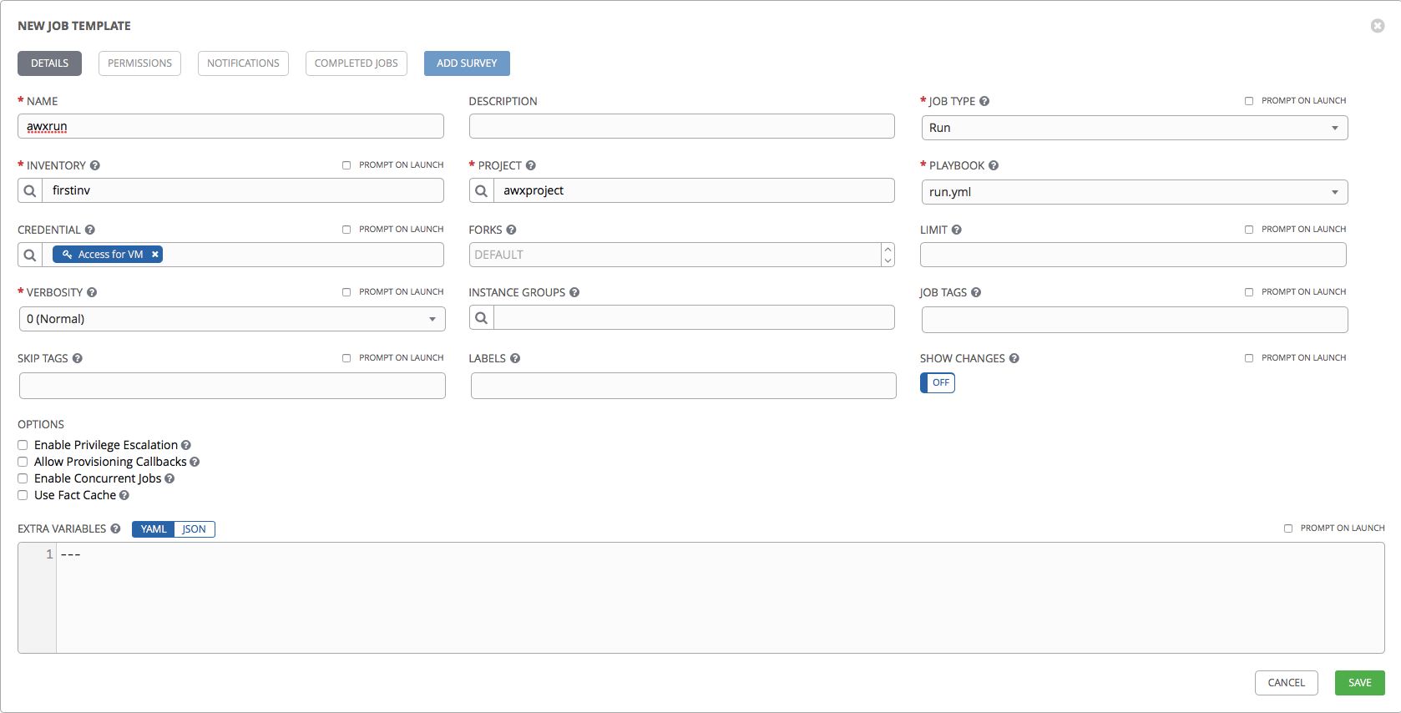This screenshot has height=713, width=1401.
Task: Click inside the Extra Variables code editor
Action: pyautogui.click(x=720, y=598)
